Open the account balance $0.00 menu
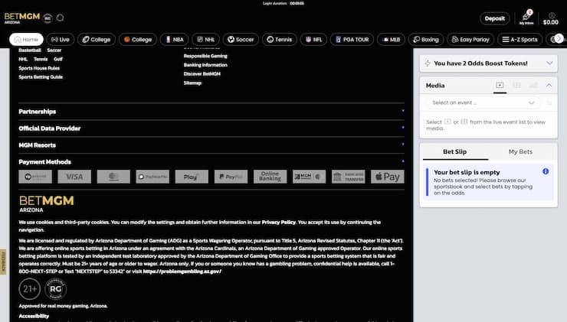 [551, 19]
